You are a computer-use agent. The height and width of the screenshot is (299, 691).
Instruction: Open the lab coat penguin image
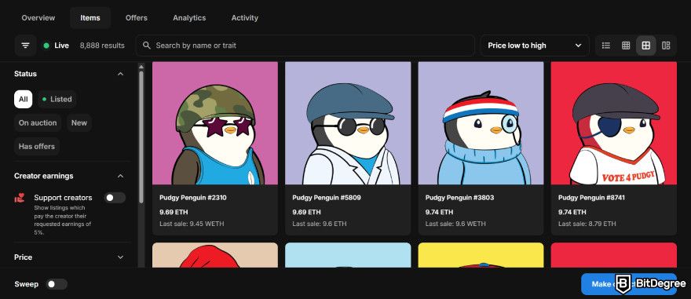point(348,123)
